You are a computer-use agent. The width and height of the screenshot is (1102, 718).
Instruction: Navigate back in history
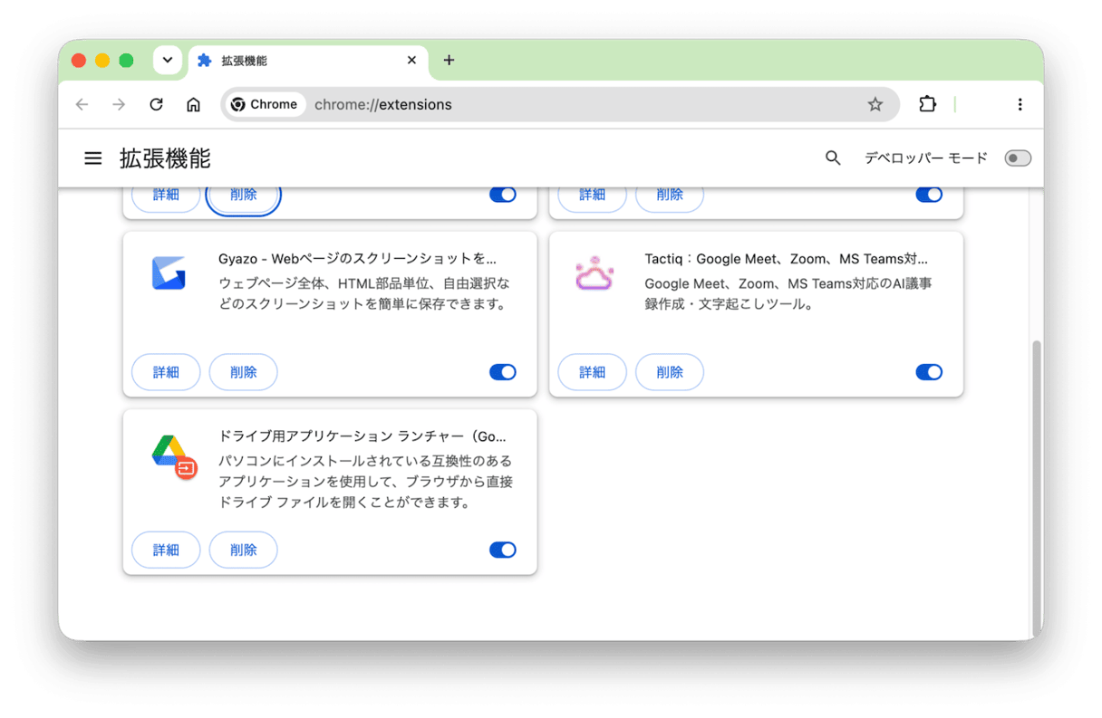[x=82, y=104]
